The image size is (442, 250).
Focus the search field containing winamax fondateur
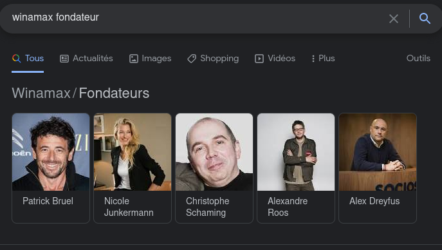198,17
